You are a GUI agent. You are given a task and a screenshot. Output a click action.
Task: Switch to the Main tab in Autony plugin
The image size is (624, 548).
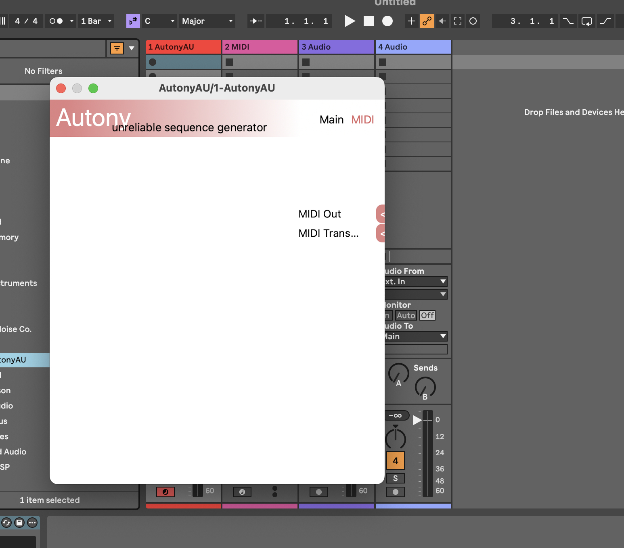pos(331,120)
